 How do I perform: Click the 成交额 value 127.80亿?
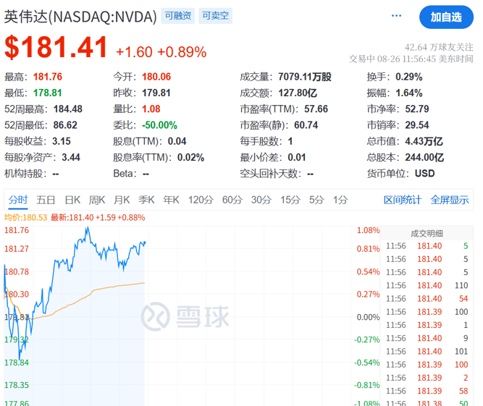click(x=298, y=93)
